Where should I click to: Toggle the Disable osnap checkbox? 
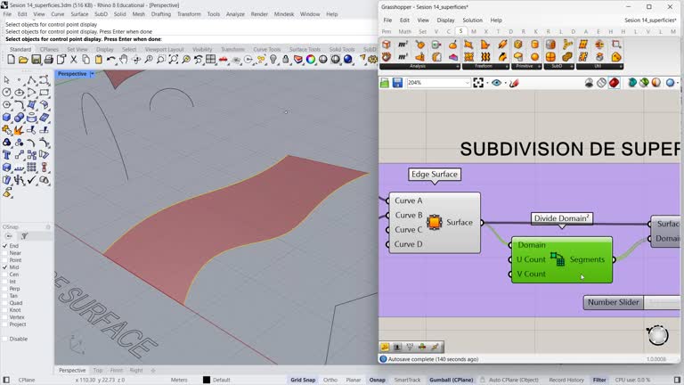[x=4, y=339]
